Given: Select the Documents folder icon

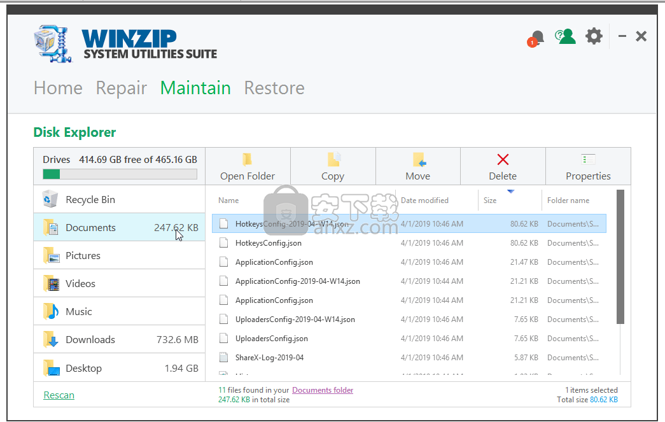Looking at the screenshot, I should tap(51, 227).
